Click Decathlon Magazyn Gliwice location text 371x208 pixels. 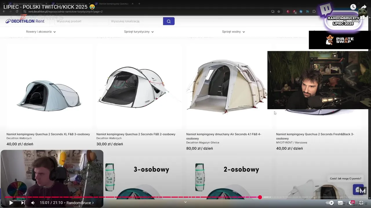pyautogui.click(x=203, y=143)
